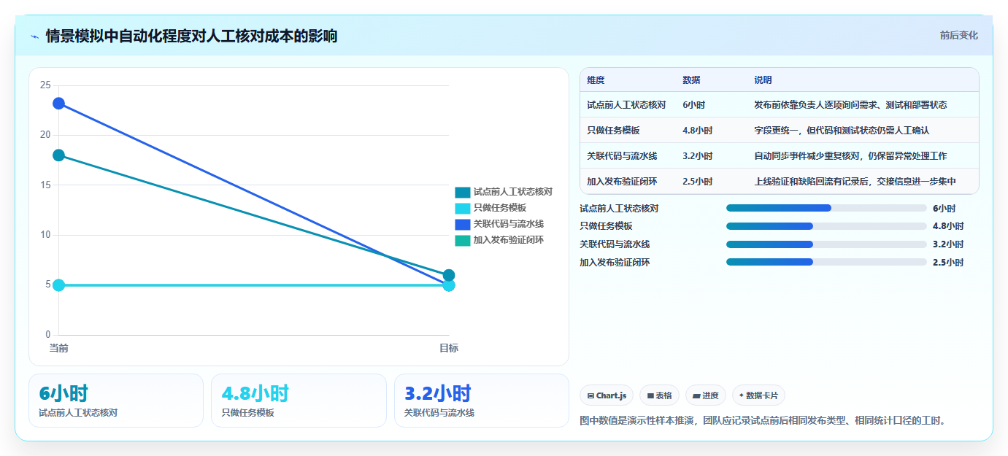Click the 表格 tag chip
The width and height of the screenshot is (1008, 456).
point(659,395)
